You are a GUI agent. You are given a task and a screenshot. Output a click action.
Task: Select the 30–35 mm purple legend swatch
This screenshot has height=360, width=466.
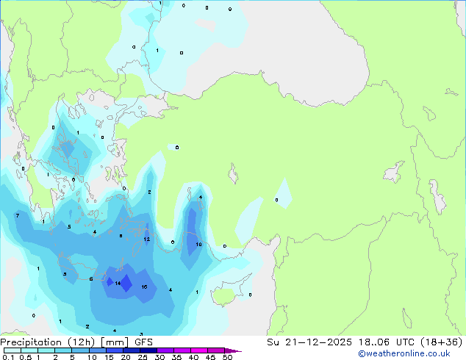point(165,350)
